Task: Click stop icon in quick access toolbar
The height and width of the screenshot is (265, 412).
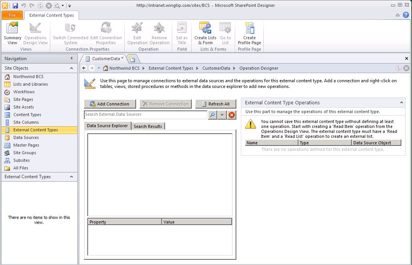Action: tap(49, 5)
